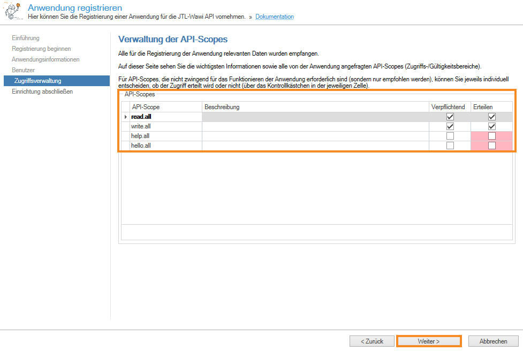This screenshot has width=523, height=351.
Task: Select the highlighted Zugriffsverwaltung step
Action: [x=37, y=81]
